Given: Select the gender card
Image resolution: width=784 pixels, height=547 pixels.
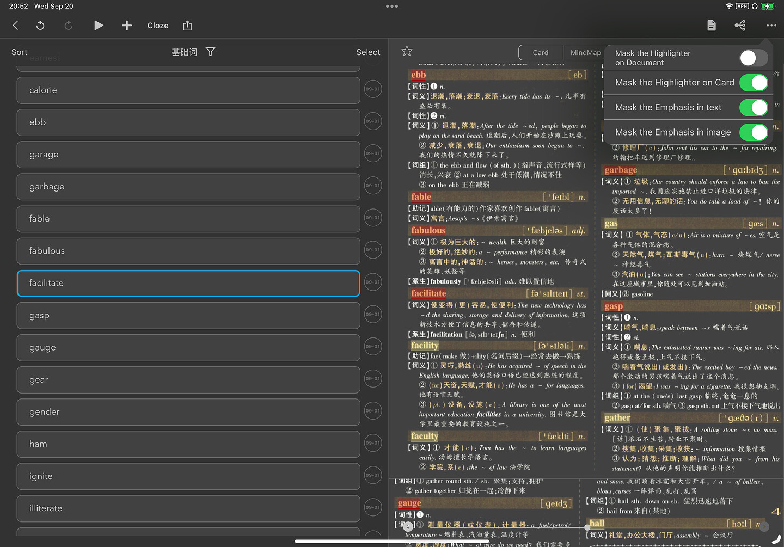Looking at the screenshot, I should pyautogui.click(x=188, y=411).
